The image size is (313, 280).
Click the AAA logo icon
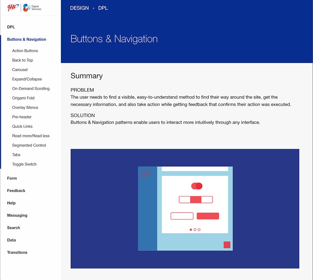(x=13, y=8)
